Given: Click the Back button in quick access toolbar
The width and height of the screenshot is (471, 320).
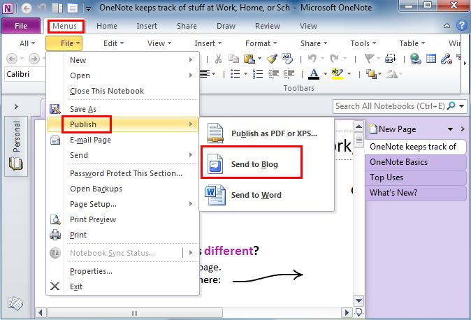Looking at the screenshot, I should [x=27, y=8].
